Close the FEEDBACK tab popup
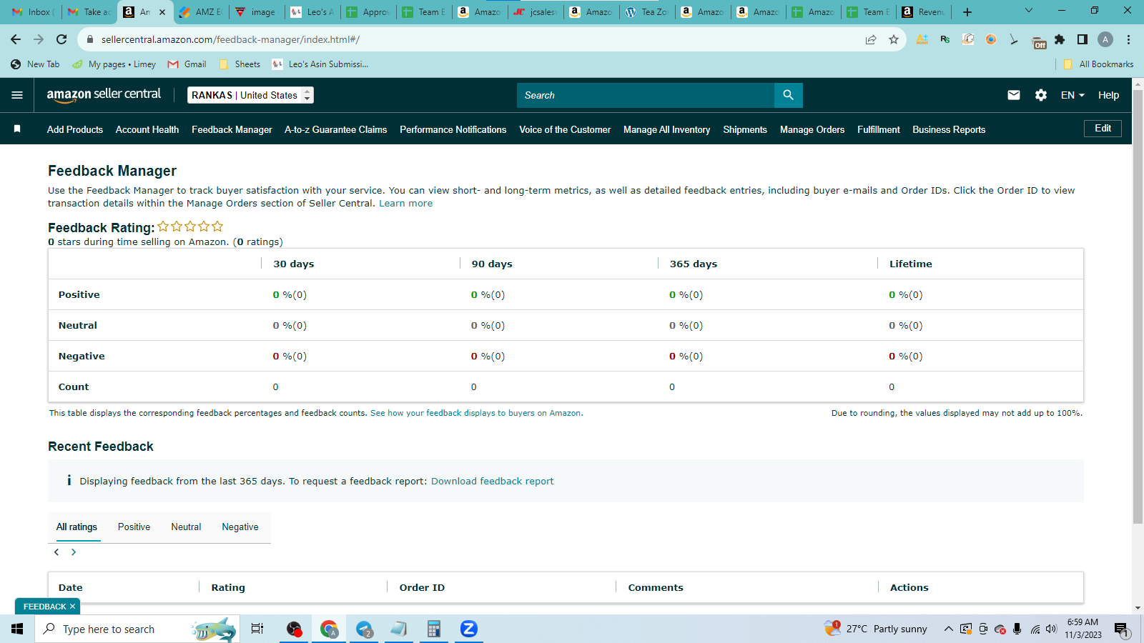 coord(72,607)
